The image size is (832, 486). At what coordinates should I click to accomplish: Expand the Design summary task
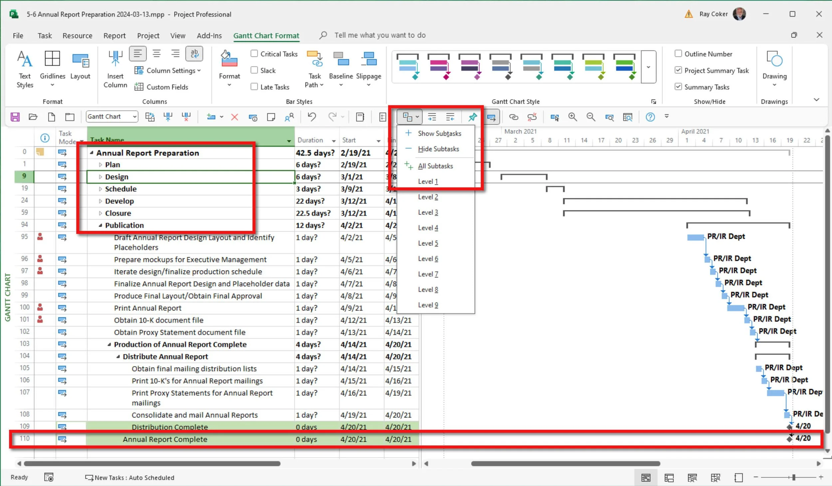tap(100, 177)
